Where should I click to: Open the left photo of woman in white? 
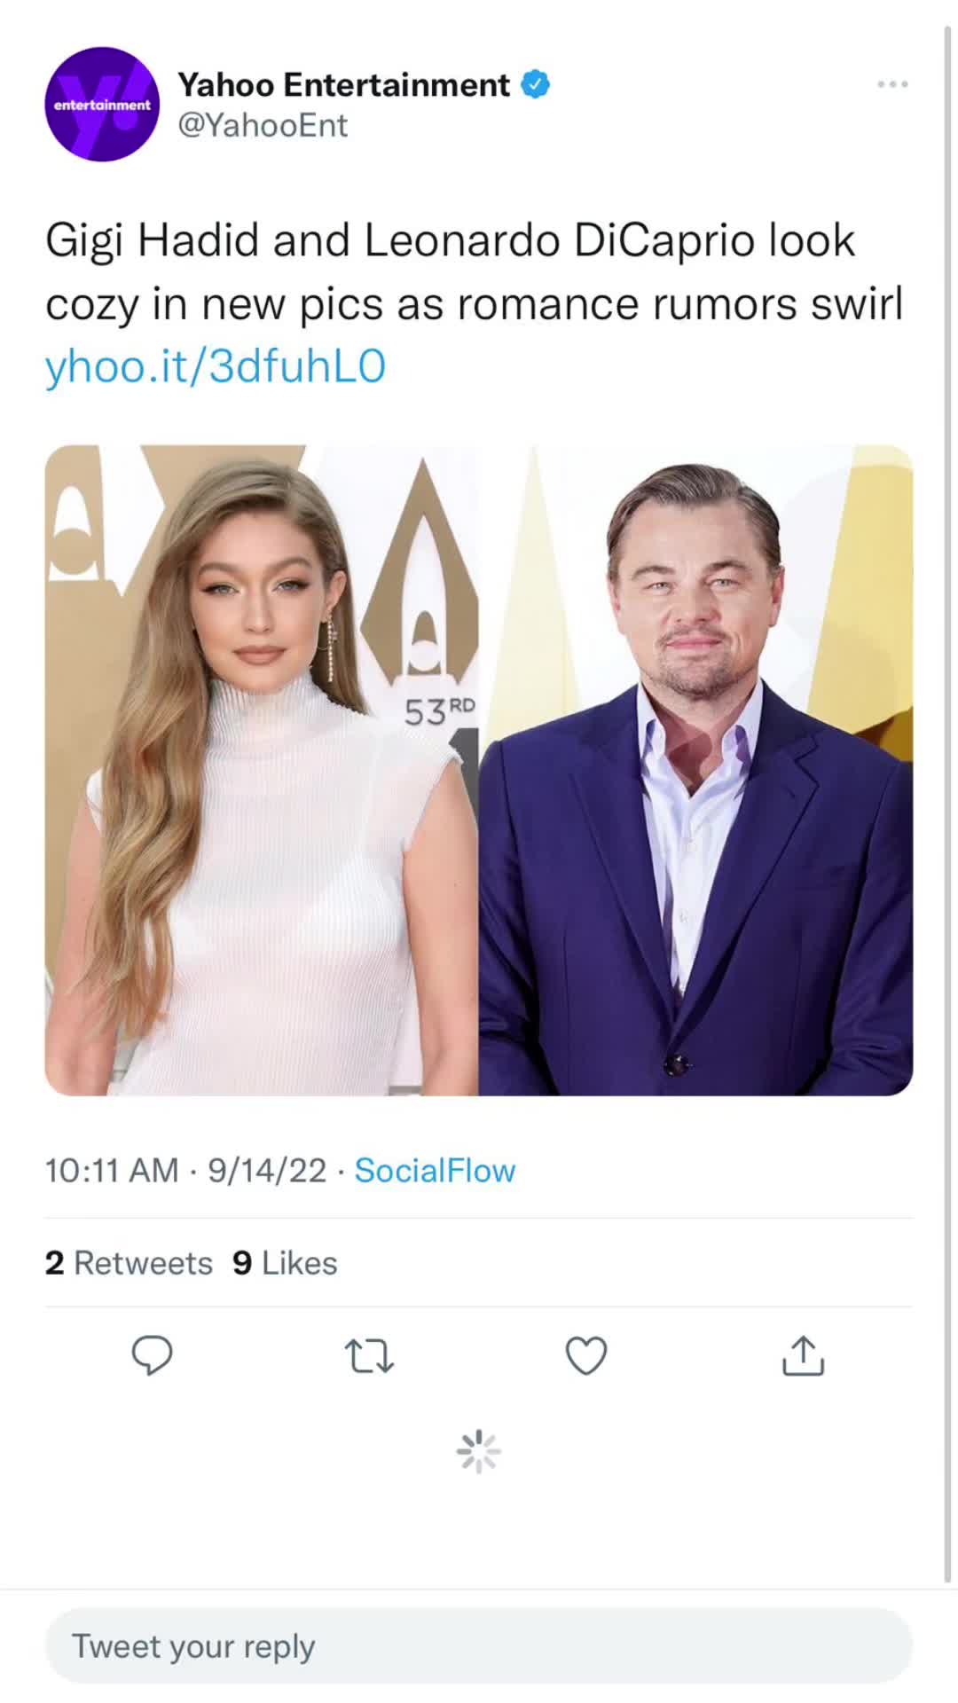click(x=262, y=770)
